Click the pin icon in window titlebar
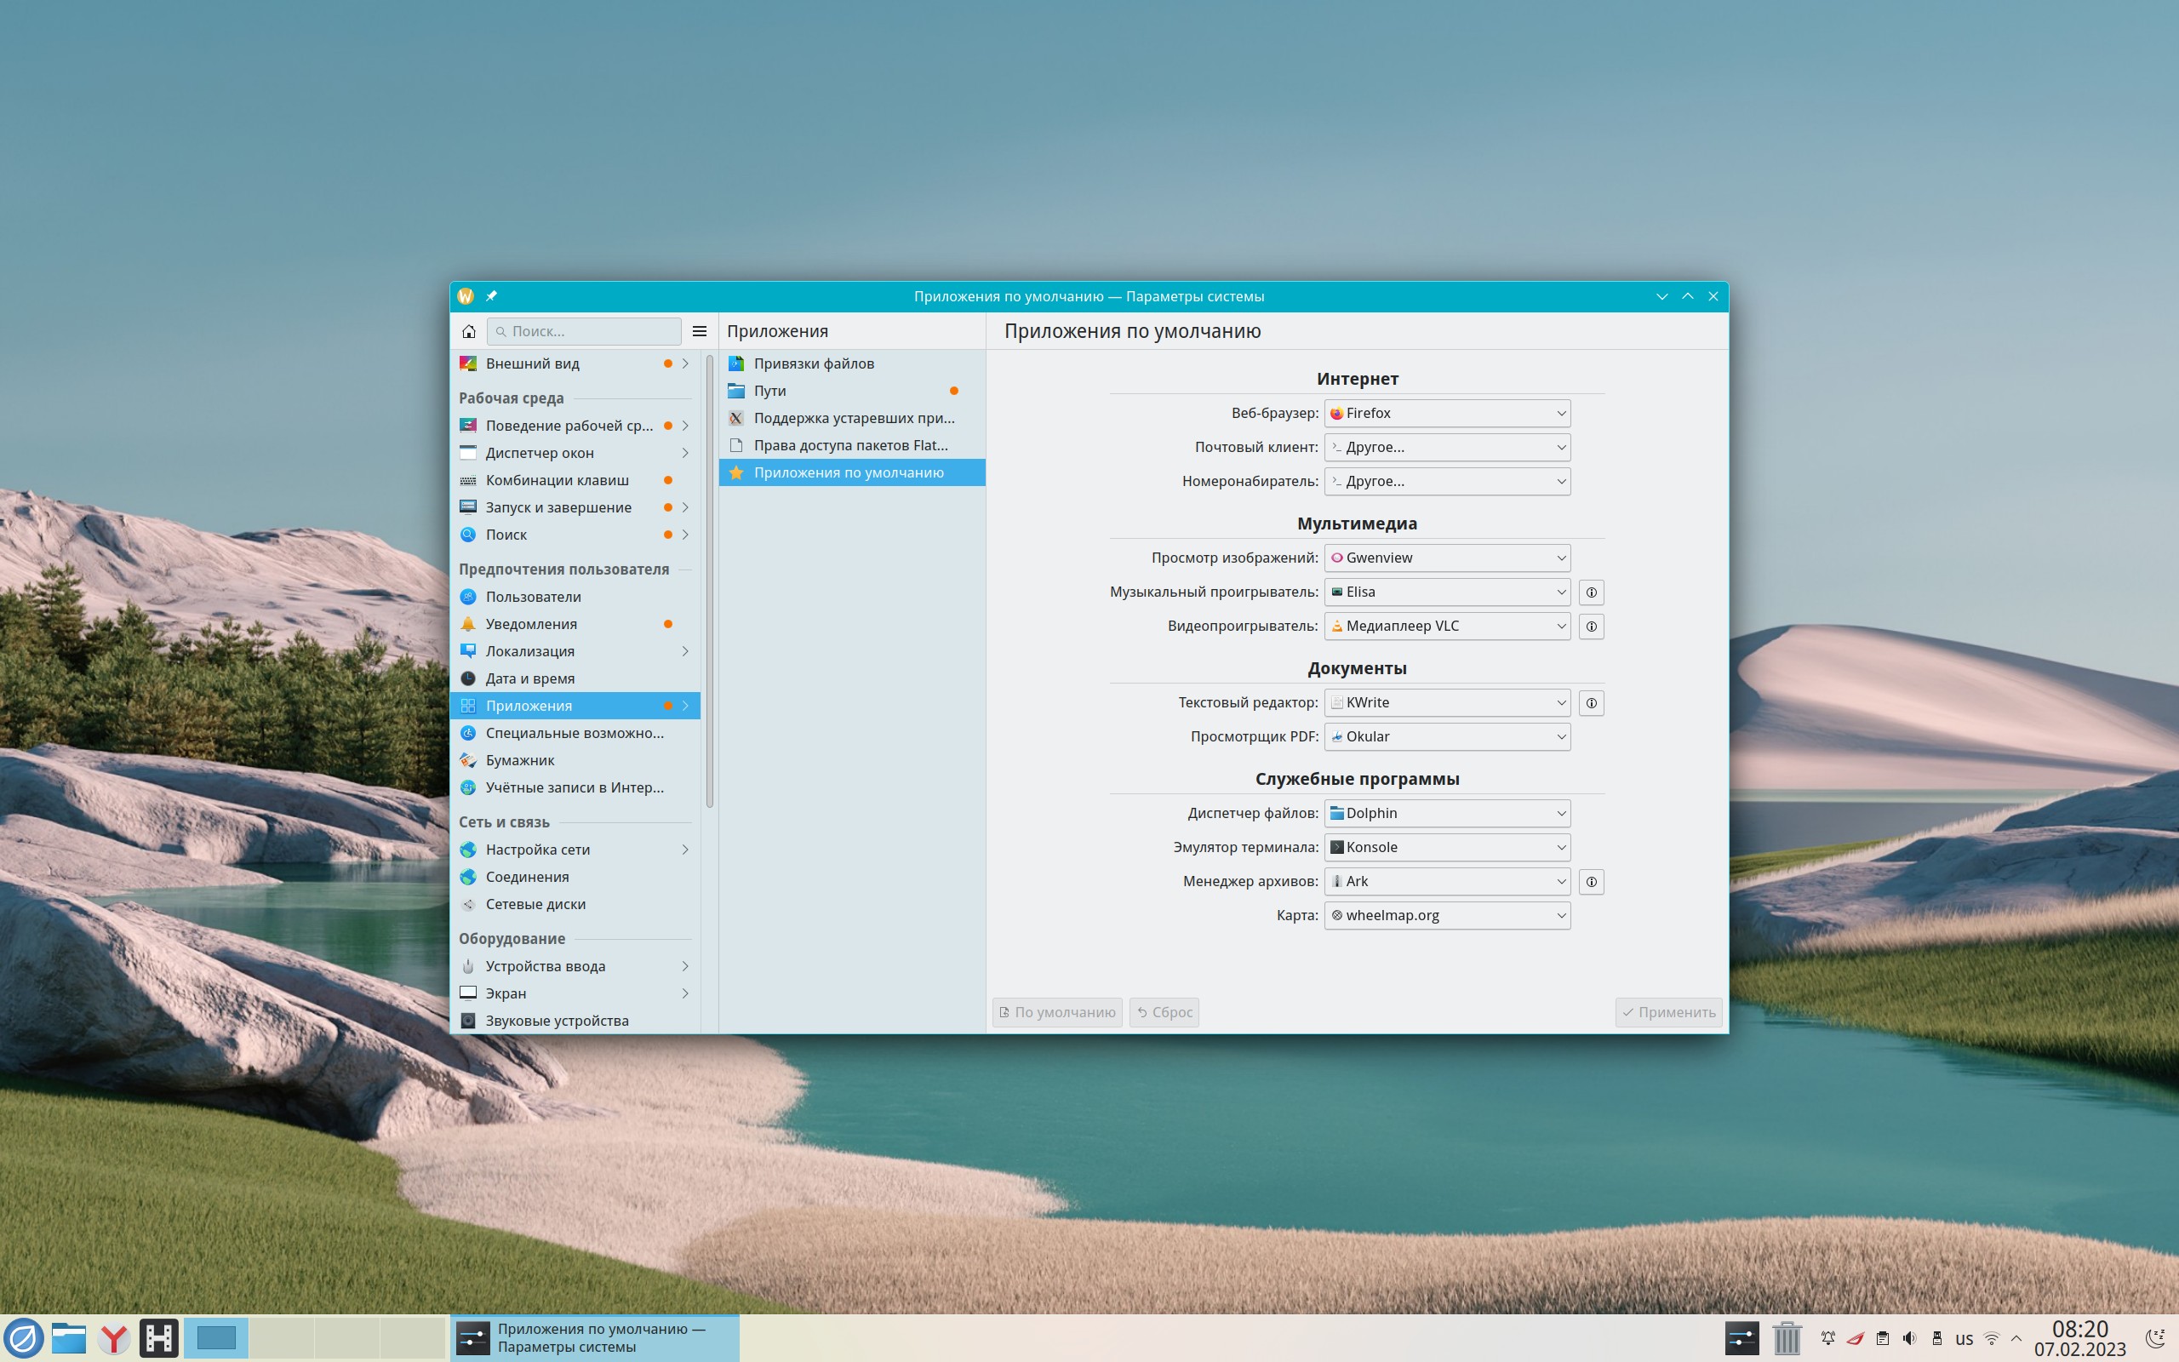2179x1362 pixels. [492, 296]
